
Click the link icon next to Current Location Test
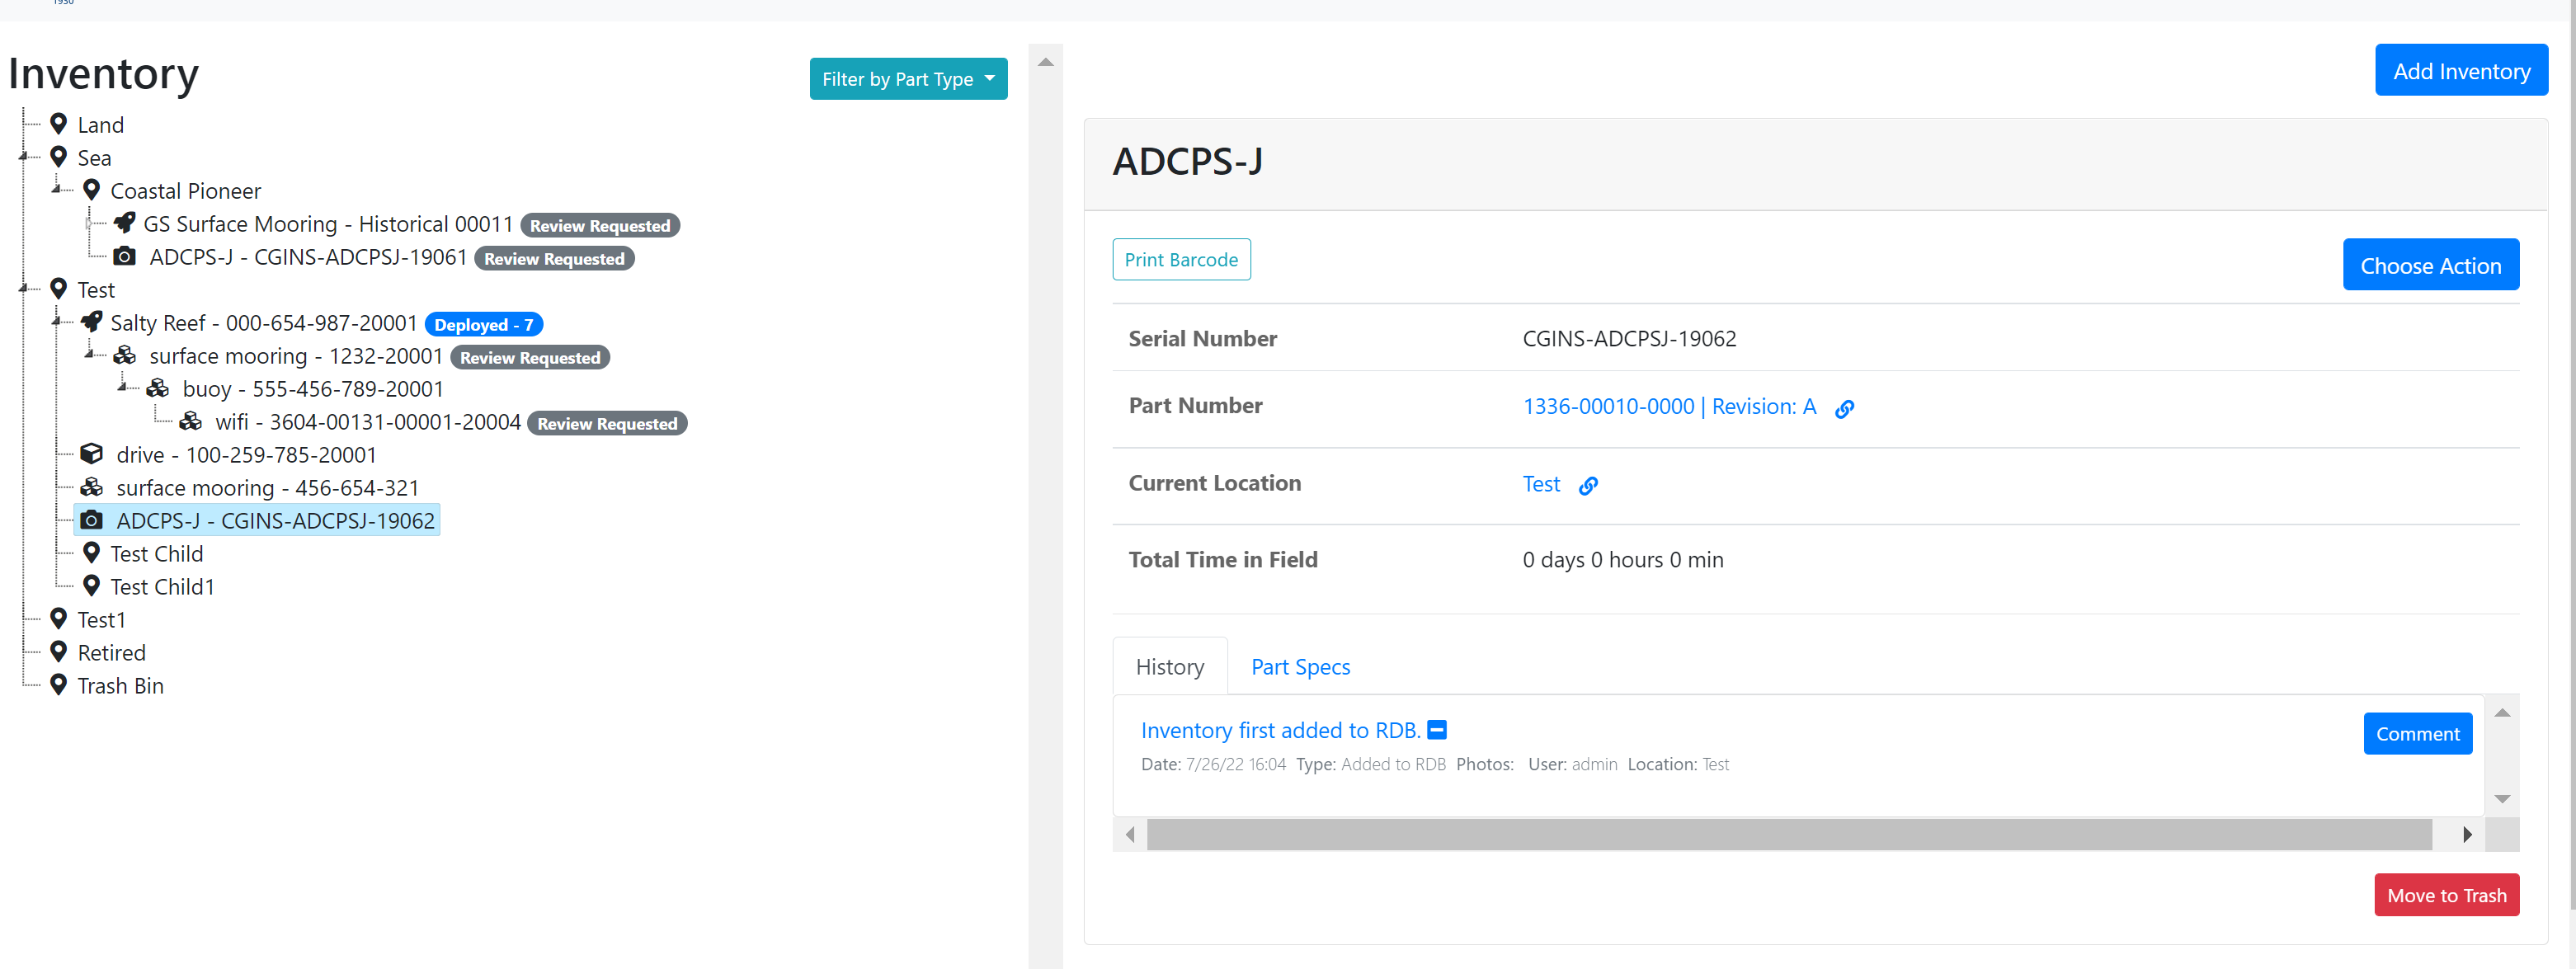pyautogui.click(x=1588, y=485)
